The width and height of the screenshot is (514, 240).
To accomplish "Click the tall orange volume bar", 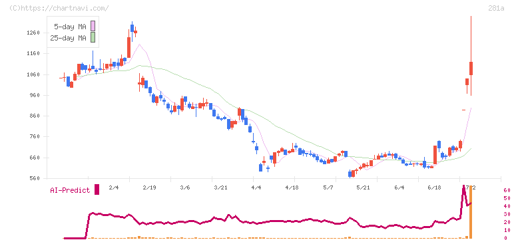I will pyautogui.click(x=471, y=212).
